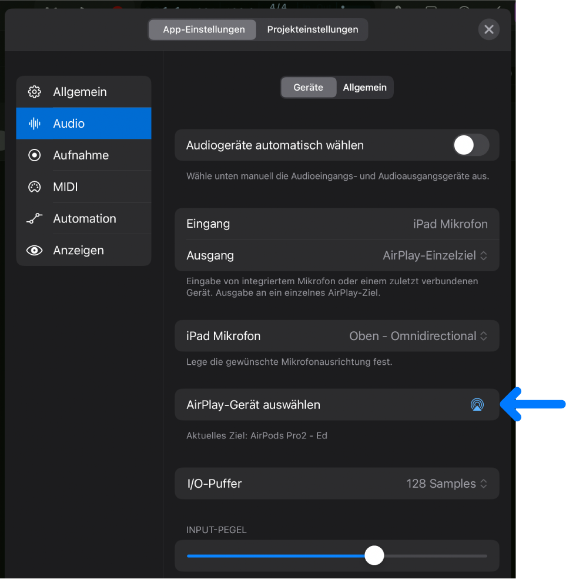Image resolution: width=566 pixels, height=579 pixels.
Task: Click the waveform icon for Audio
Action: tap(35, 124)
